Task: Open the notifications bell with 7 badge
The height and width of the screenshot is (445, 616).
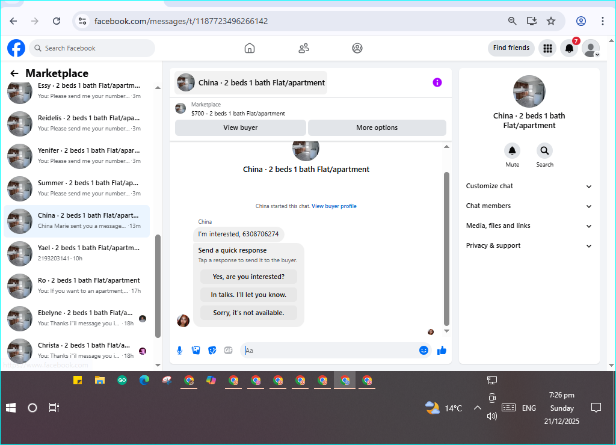Action: click(569, 48)
